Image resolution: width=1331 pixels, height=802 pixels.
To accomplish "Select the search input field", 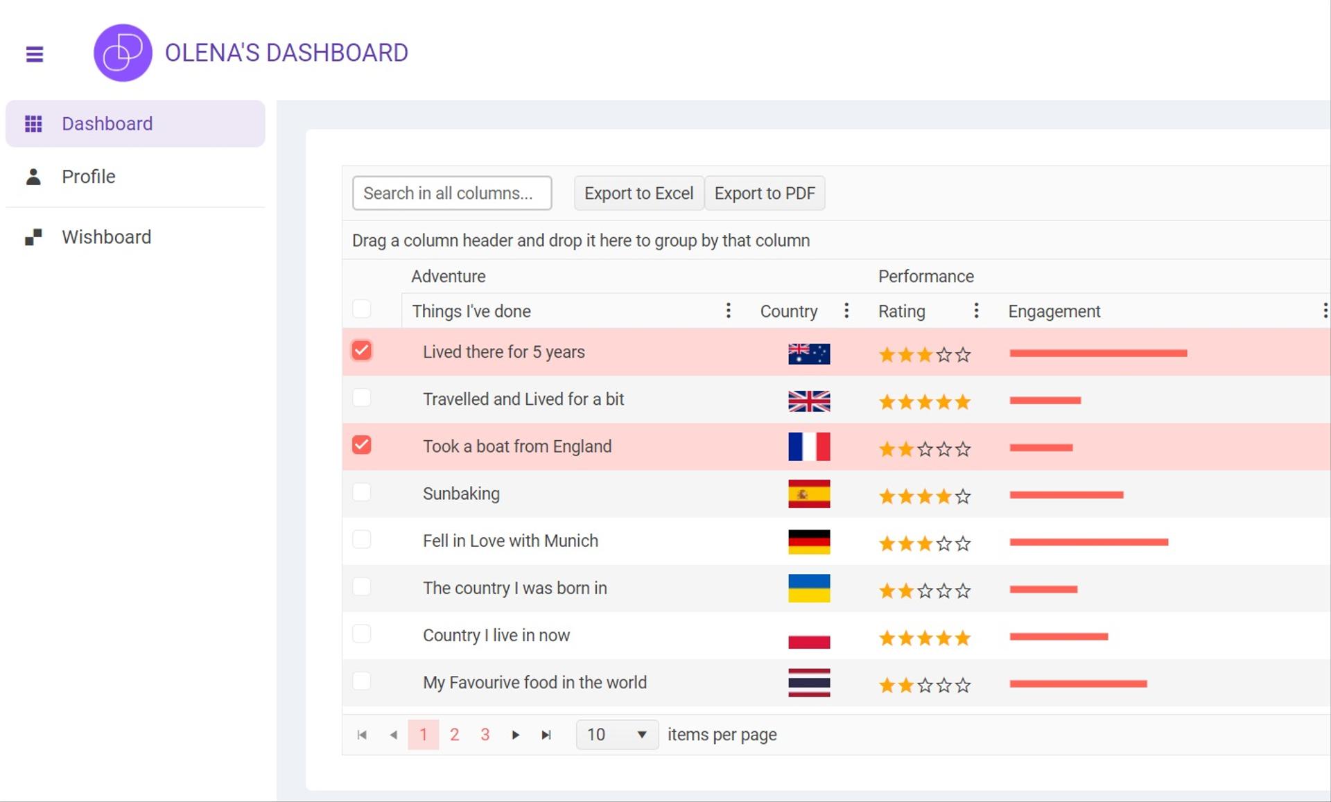I will 451,193.
